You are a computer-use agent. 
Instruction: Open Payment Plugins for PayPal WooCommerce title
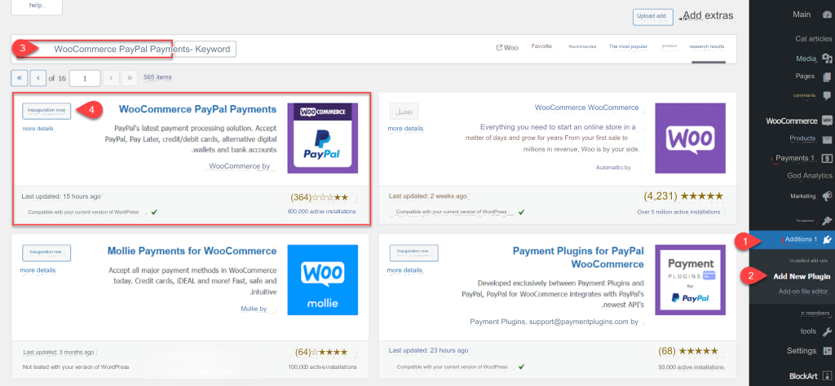point(578,257)
